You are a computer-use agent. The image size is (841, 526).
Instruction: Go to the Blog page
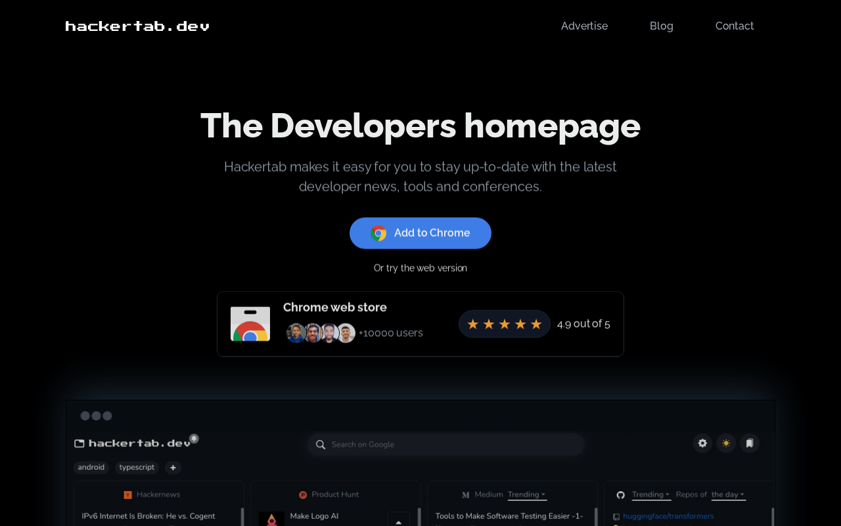[662, 26]
